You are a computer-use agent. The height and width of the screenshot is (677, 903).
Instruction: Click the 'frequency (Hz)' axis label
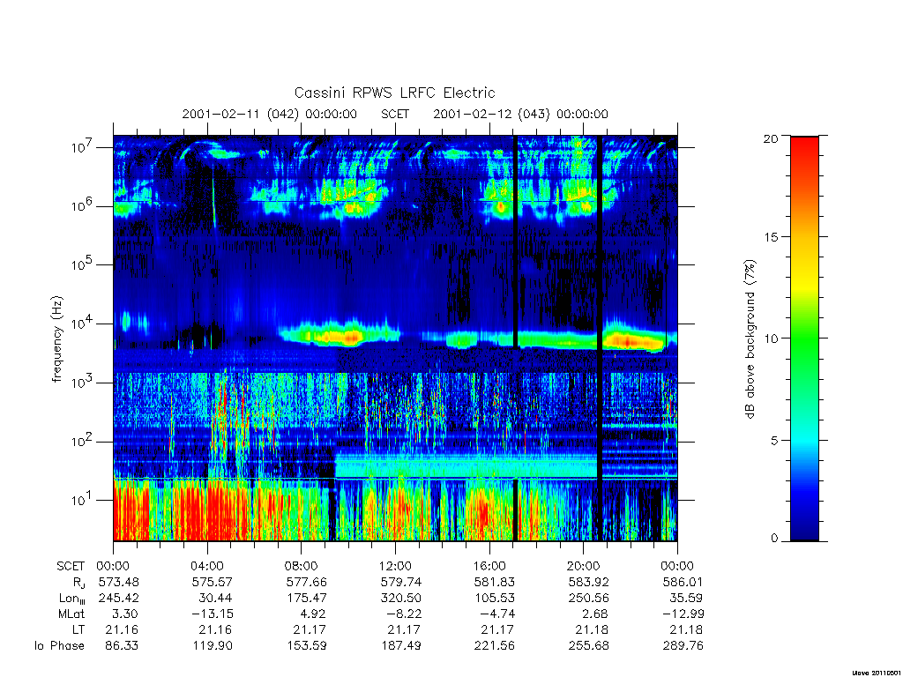(56, 339)
